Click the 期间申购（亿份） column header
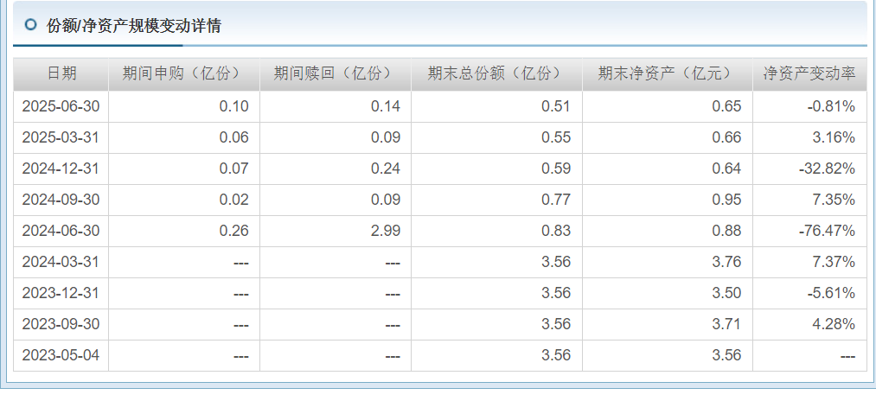This screenshot has height=401, width=876. 184,73
